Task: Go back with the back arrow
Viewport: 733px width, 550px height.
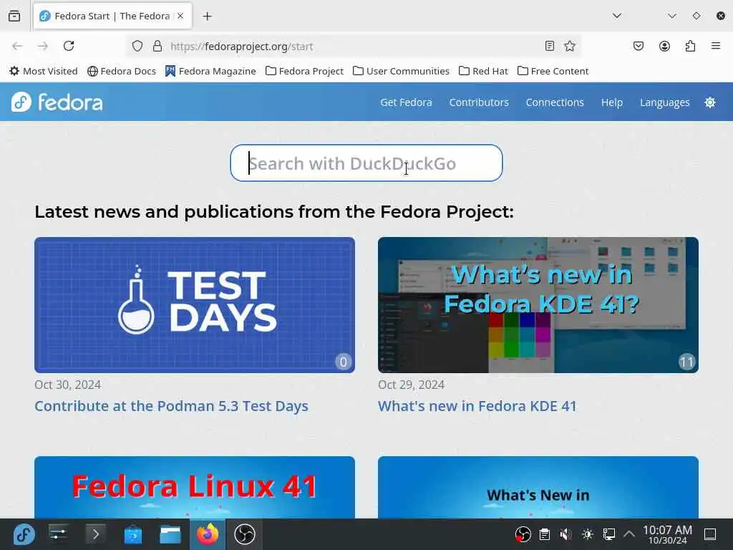Action: click(17, 46)
